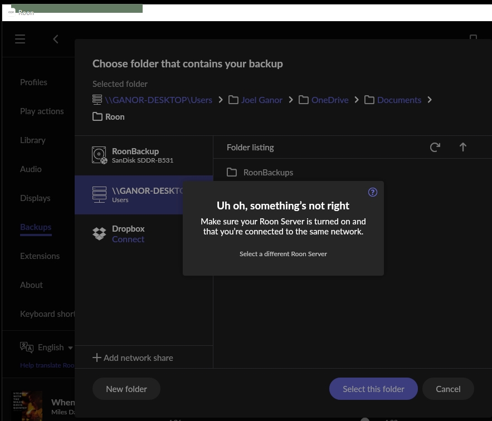492x421 pixels.
Task: Switch to Library settings tab
Action: pos(33,140)
